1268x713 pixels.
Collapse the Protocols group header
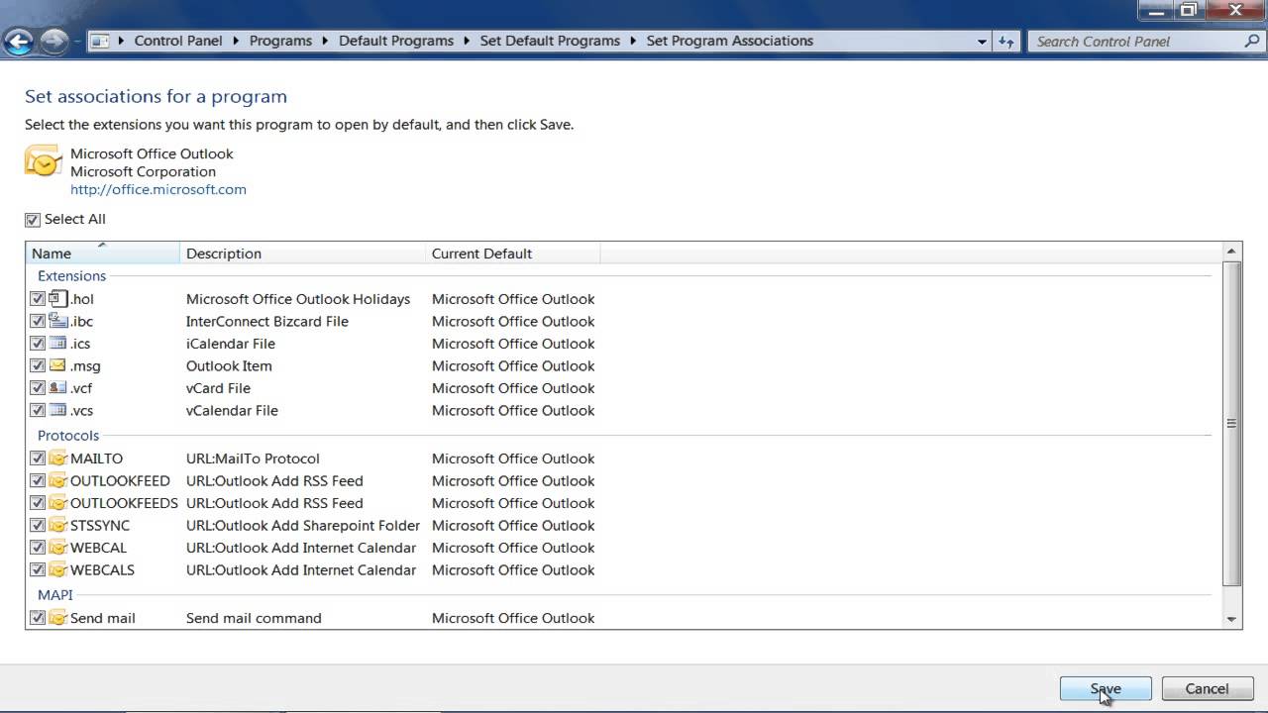coord(68,436)
